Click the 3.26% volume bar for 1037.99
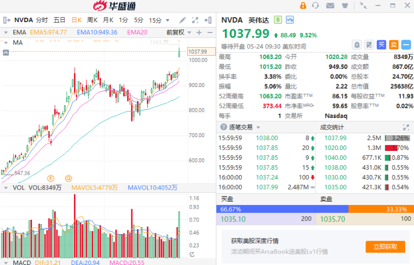Screen dimensions: 414x265 (397, 138)
